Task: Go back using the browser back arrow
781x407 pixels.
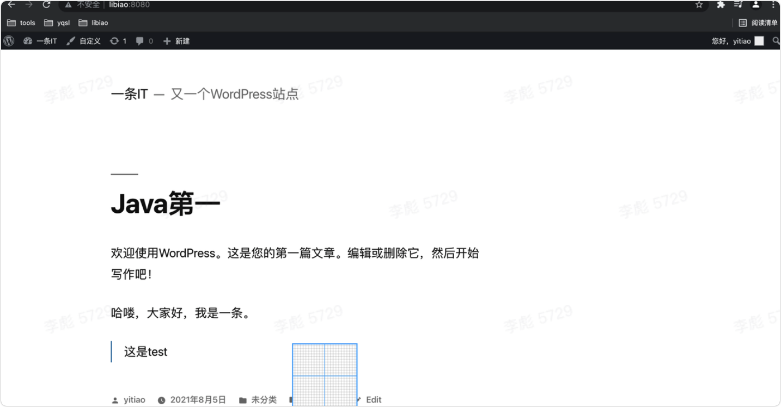Action: point(11,5)
